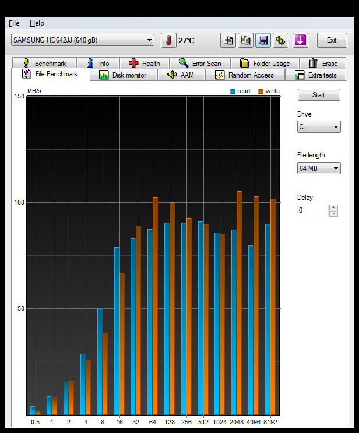Viewport: 359px width, 433px height.
Task: Open the SAMSUNG HD642JJ drive selector dropdown
Action: (x=83, y=40)
